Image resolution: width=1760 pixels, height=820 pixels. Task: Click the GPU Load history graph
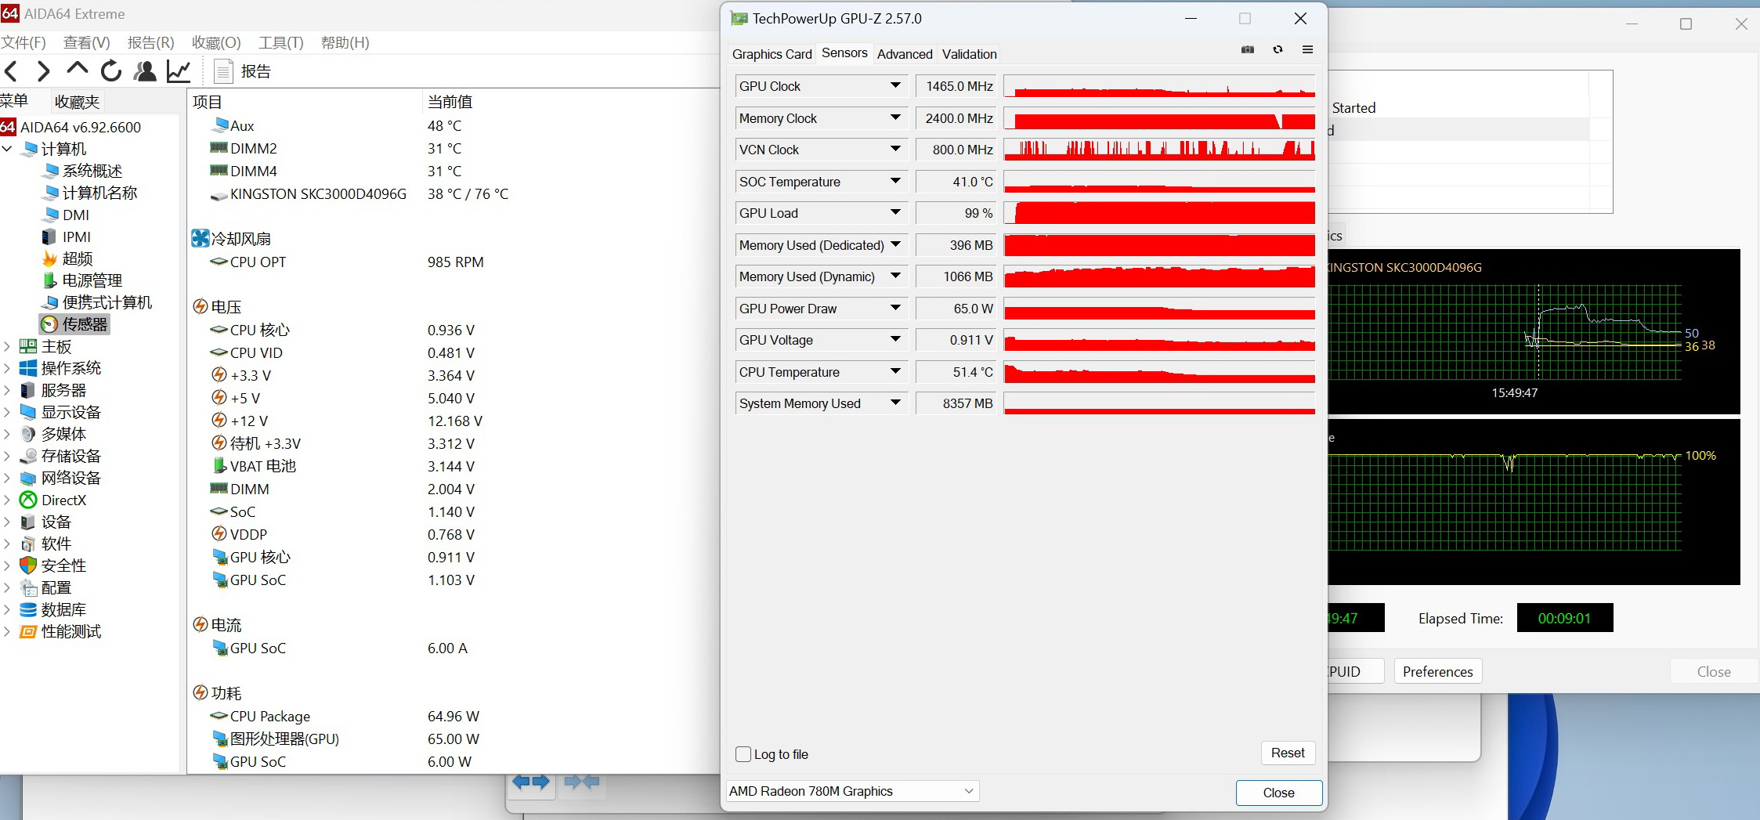(x=1159, y=213)
